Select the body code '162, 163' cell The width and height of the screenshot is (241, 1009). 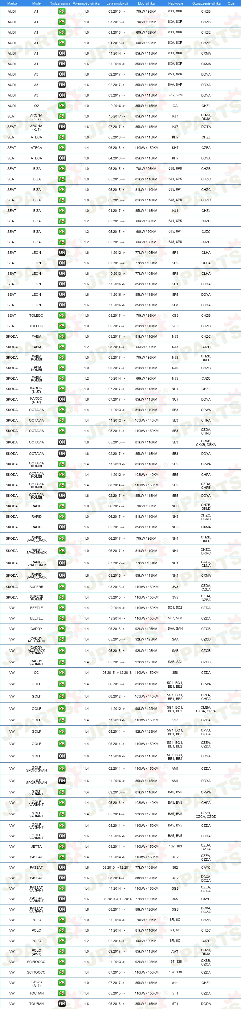click(175, 846)
